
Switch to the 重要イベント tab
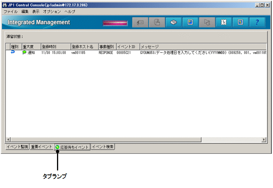pos(41,147)
